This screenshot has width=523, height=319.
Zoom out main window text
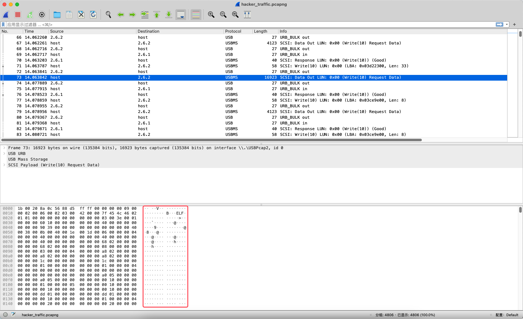223,15
